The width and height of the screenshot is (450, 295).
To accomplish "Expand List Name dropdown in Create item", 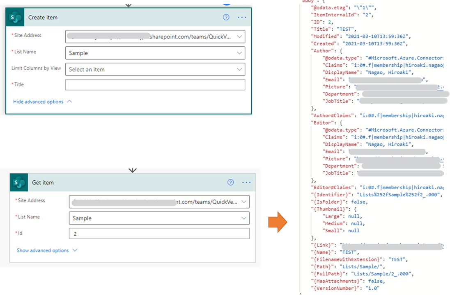I will pos(239,53).
